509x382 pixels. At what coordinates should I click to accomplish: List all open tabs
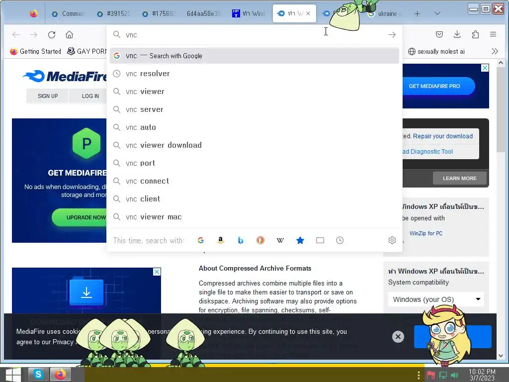(x=437, y=13)
